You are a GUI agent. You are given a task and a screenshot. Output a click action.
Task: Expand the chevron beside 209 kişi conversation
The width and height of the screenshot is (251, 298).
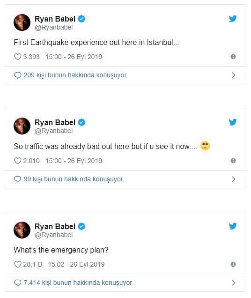tap(234, 75)
